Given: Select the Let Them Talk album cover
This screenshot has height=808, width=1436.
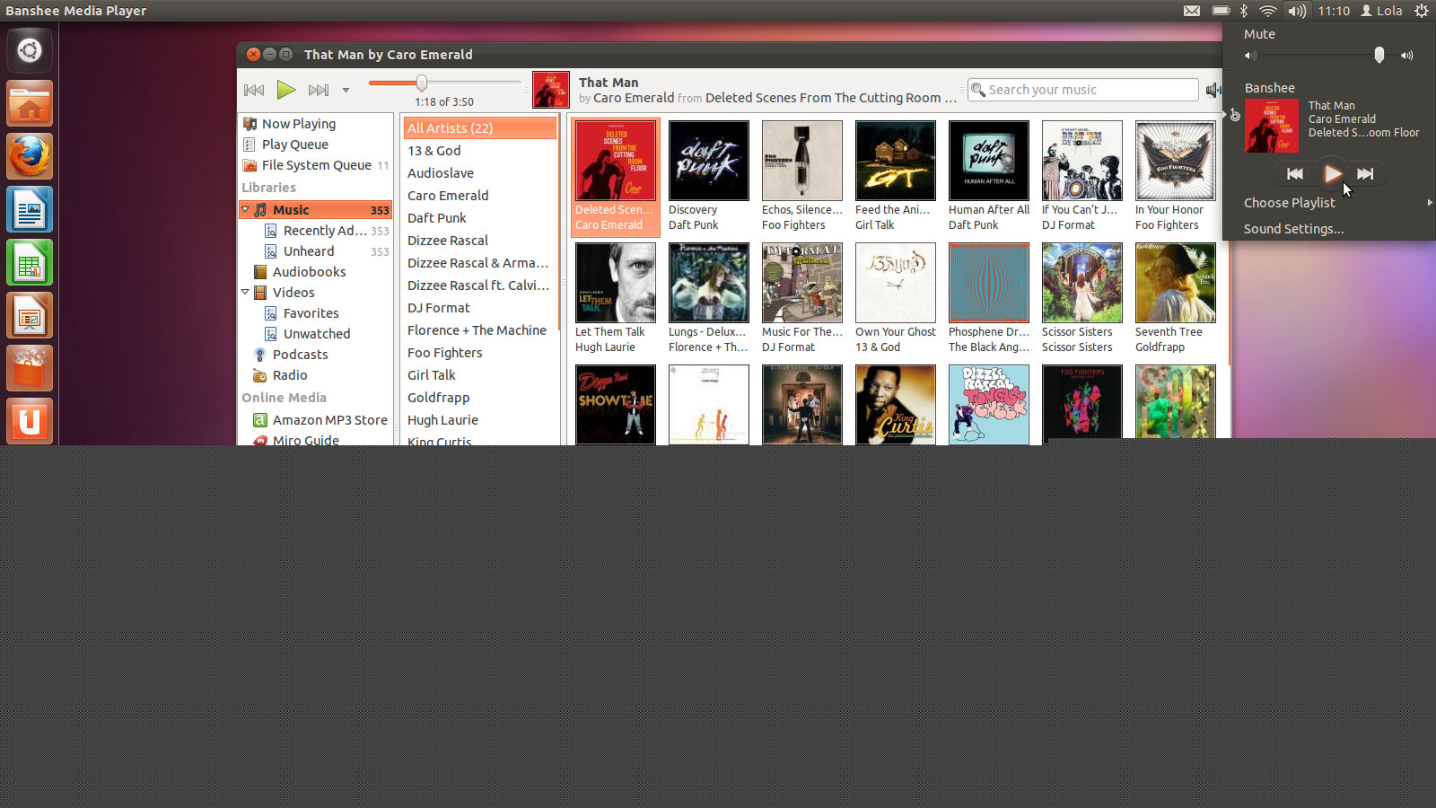Looking at the screenshot, I should point(616,283).
